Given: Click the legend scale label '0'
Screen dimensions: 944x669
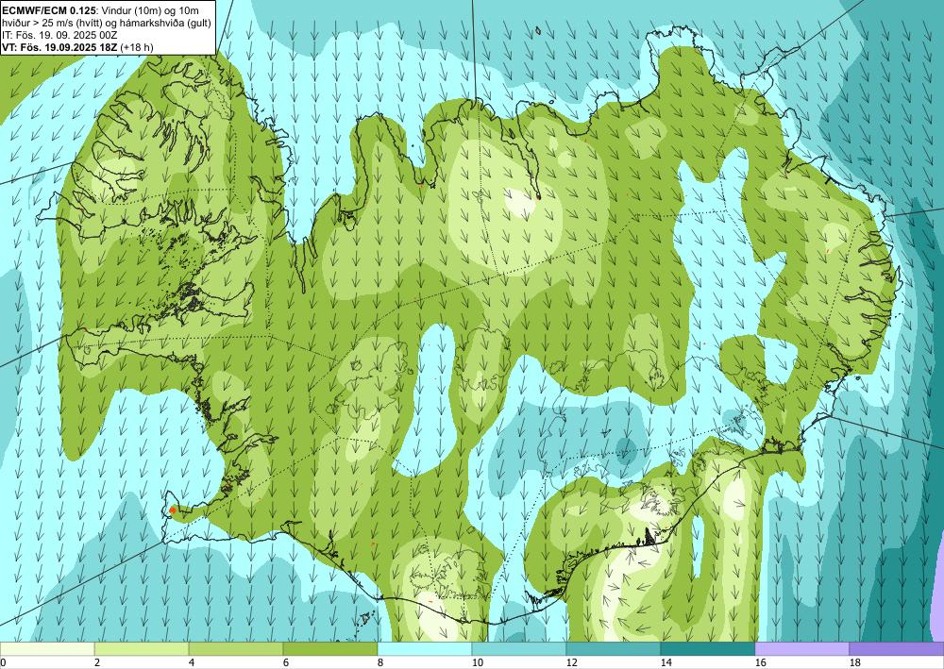Looking at the screenshot, I should [3, 662].
